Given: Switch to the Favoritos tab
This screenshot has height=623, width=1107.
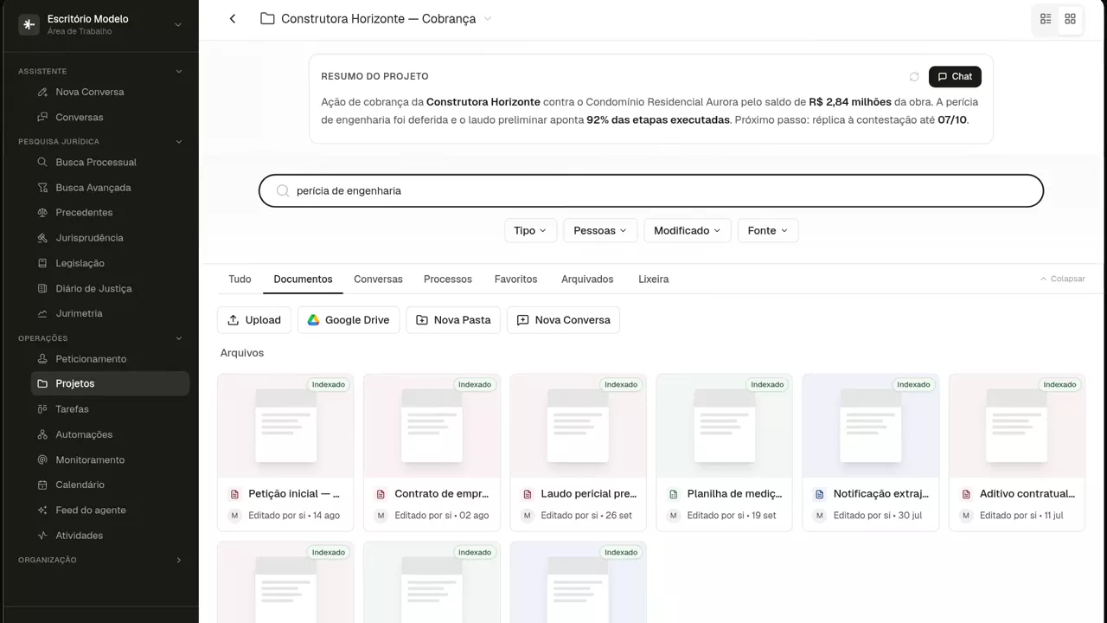Looking at the screenshot, I should [x=515, y=279].
